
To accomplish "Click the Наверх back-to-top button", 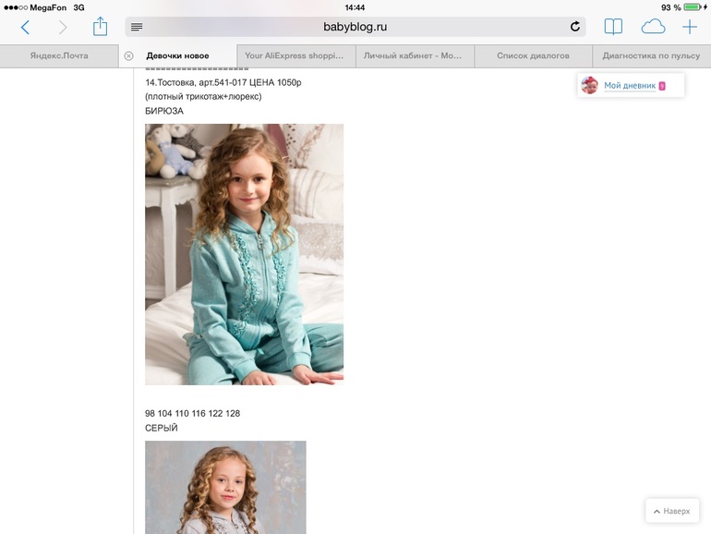I will pos(672,511).
